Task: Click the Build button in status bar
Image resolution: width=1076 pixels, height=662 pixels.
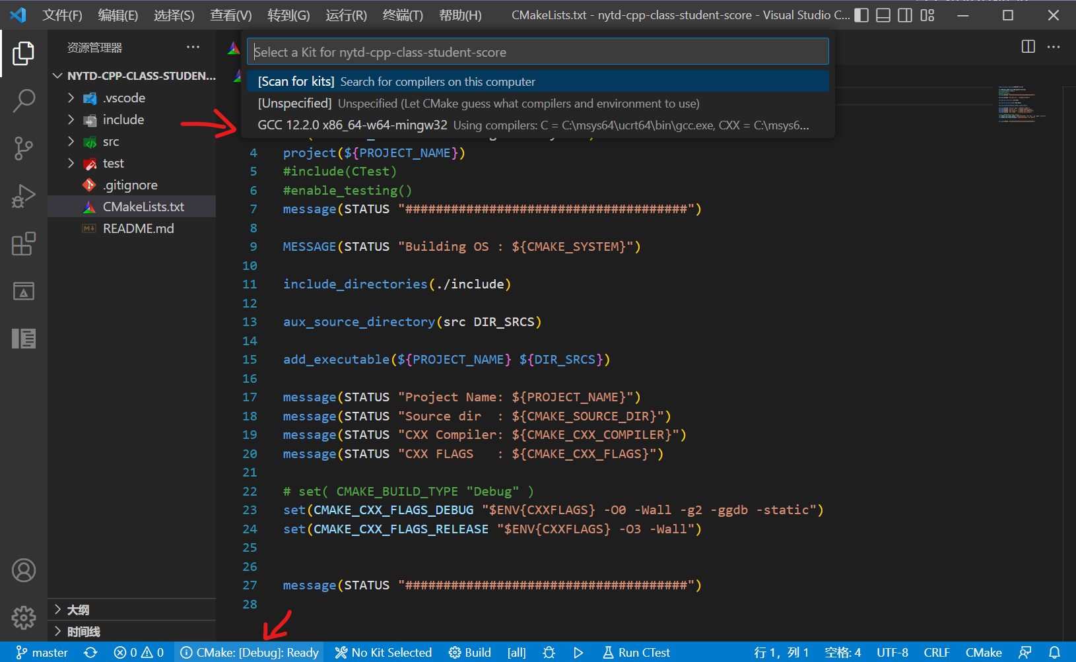Action: (x=470, y=652)
